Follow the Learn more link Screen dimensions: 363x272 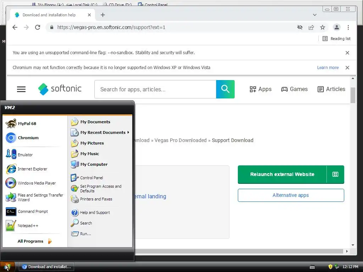coord(328,68)
